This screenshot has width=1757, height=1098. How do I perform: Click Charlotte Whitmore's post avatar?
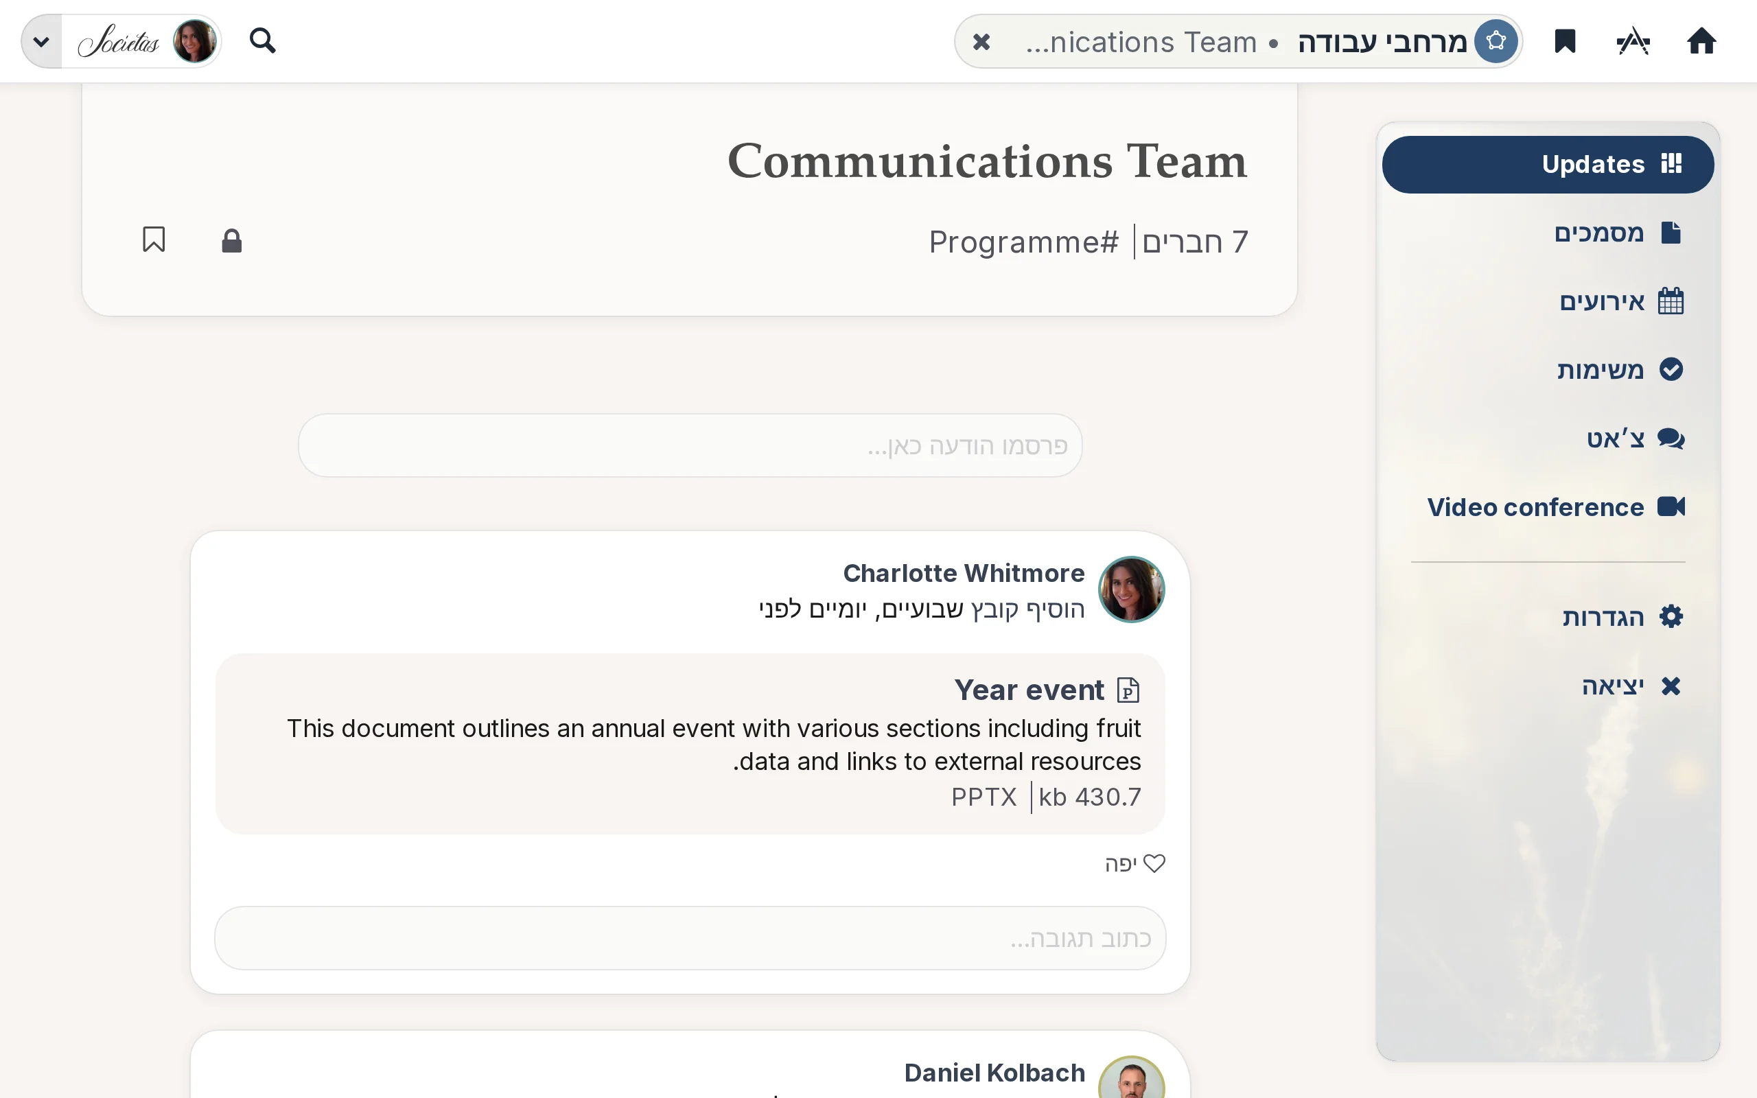pyautogui.click(x=1131, y=589)
